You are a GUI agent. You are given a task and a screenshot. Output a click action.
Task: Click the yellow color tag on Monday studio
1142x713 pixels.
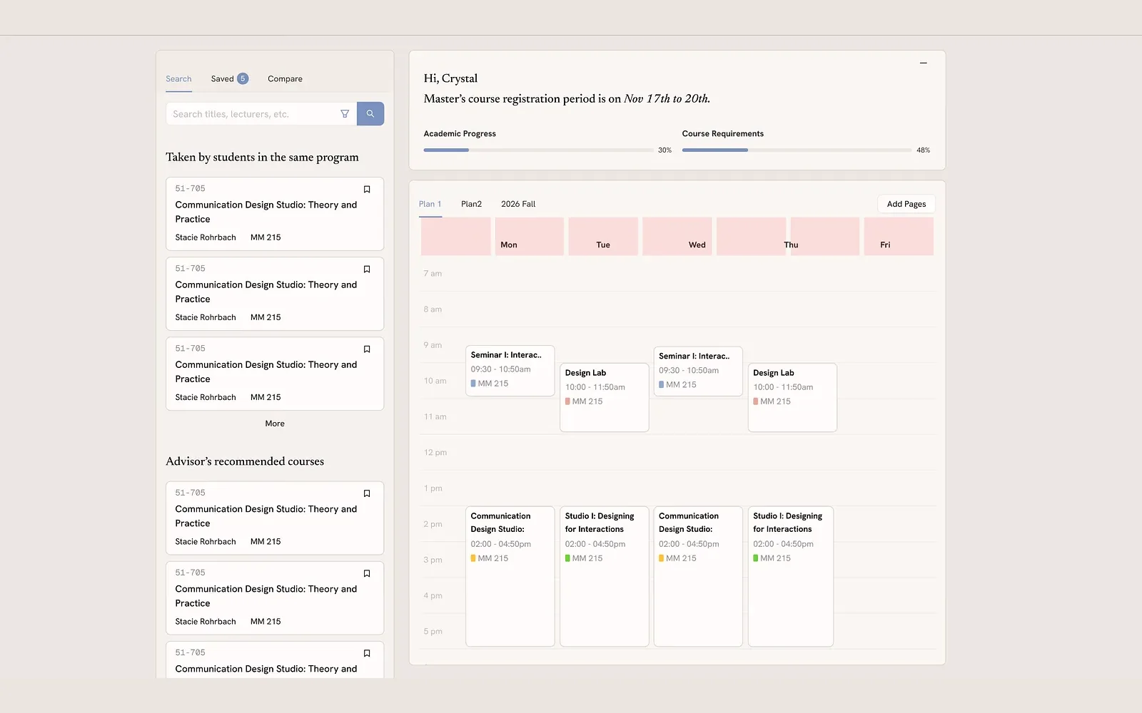tap(473, 558)
